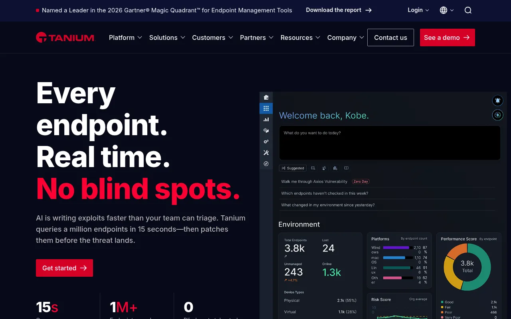Expand the Customers menu chevron

pyautogui.click(x=231, y=37)
